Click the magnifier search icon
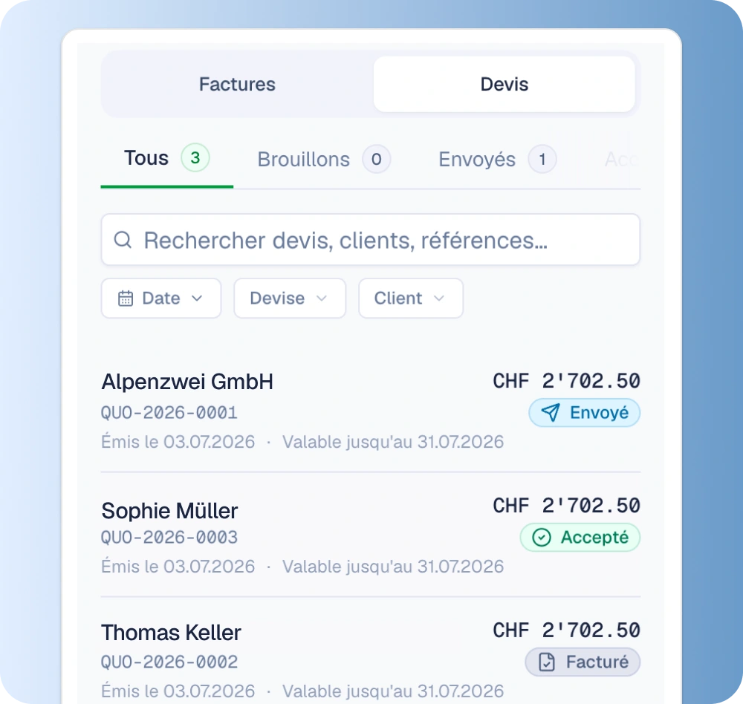 click(123, 240)
